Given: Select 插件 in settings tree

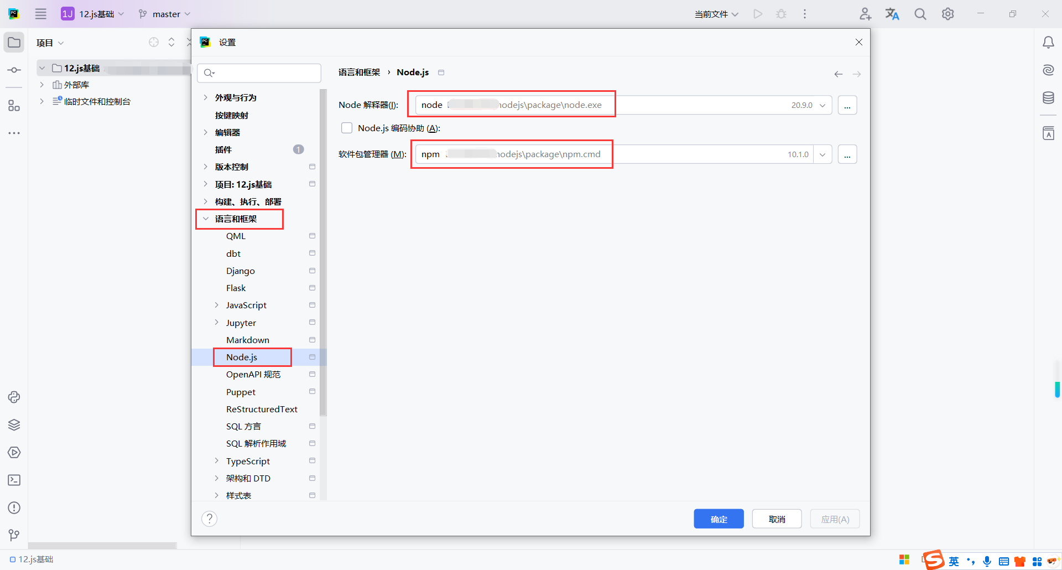Looking at the screenshot, I should (223, 149).
